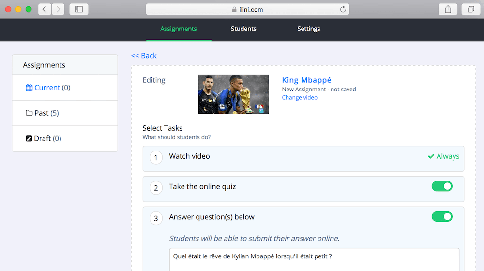Go back using the << Back link

tap(144, 56)
